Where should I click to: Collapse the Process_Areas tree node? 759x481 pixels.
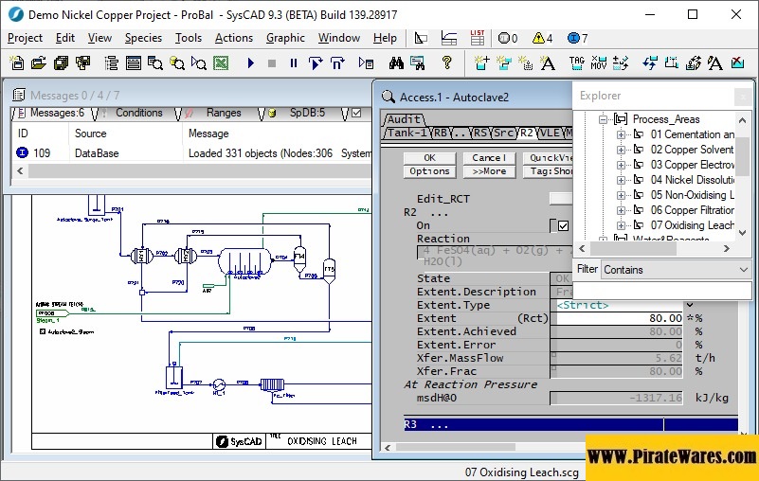[x=603, y=119]
